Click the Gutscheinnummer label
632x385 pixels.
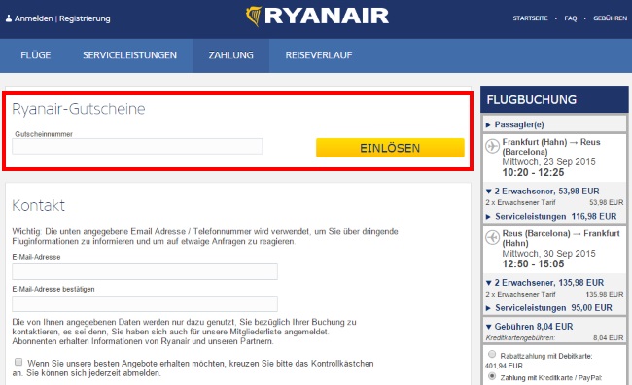tap(44, 134)
